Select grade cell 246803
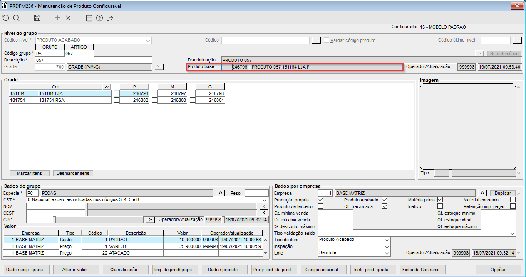The image size is (526, 277). 172,100
